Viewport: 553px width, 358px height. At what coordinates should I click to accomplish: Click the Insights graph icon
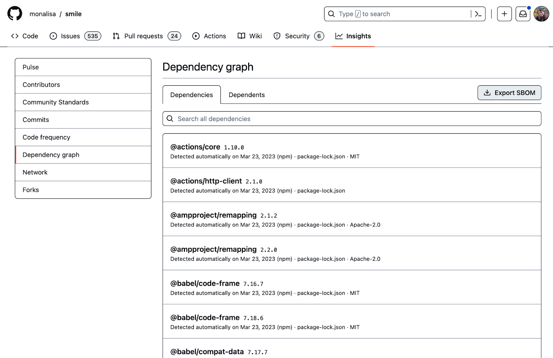click(x=339, y=36)
